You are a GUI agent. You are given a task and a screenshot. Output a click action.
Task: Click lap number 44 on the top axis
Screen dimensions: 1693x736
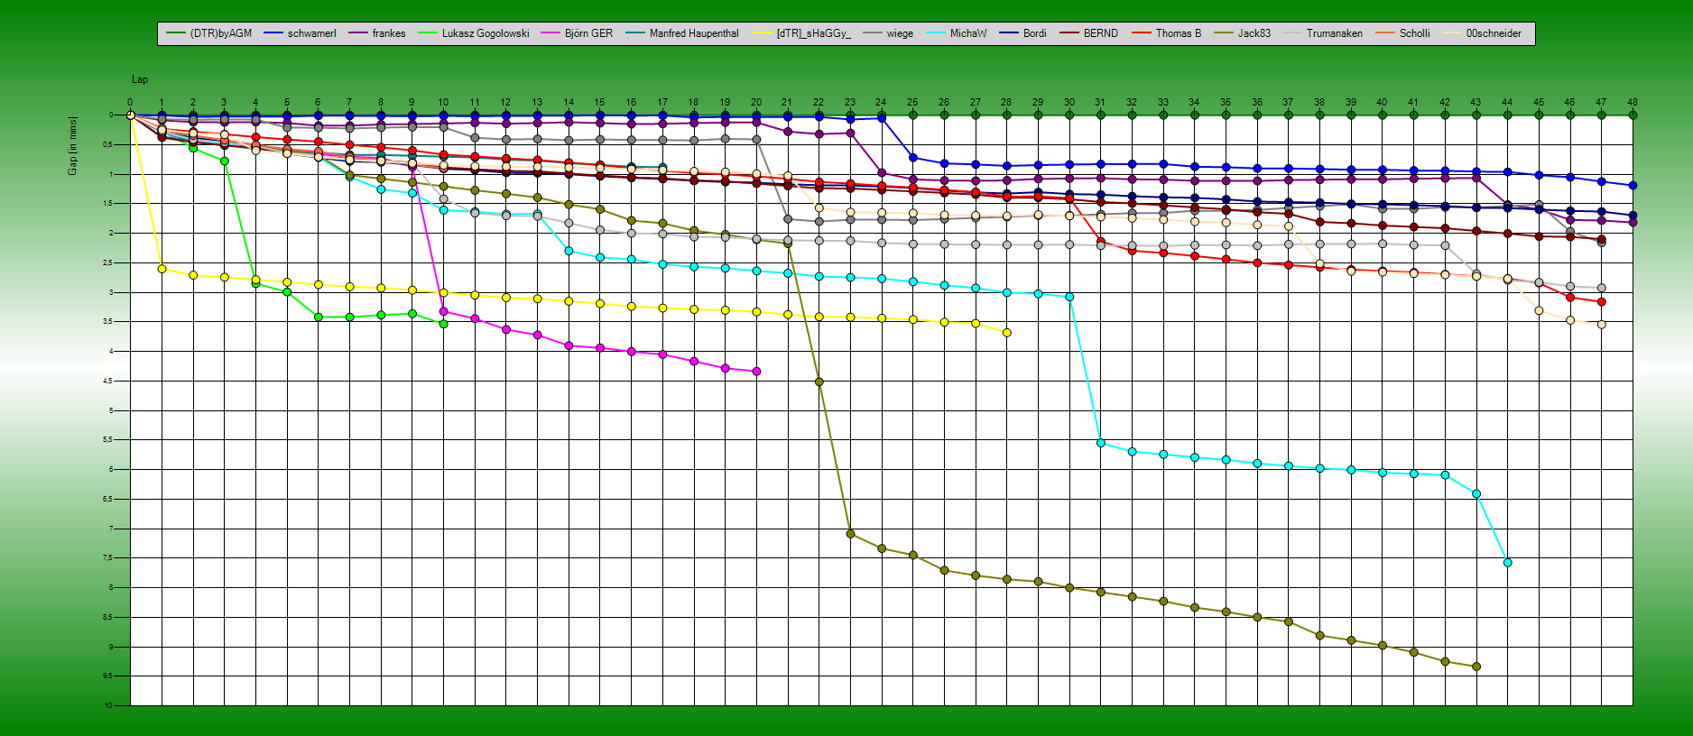click(1507, 102)
